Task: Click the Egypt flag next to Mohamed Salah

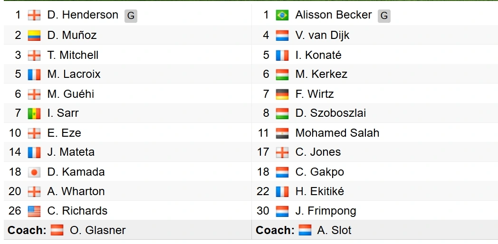Action: pos(282,133)
